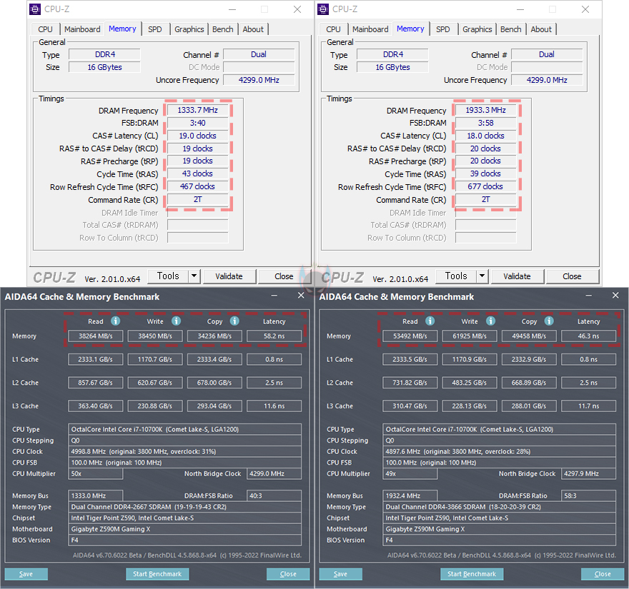Go to Graphics tab in left CPU-Z window
629x589 pixels.
coord(189,29)
